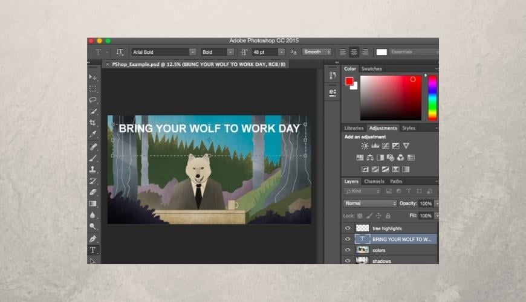Image resolution: width=526 pixels, height=302 pixels.
Task: Select the Move tool
Action: tap(93, 77)
